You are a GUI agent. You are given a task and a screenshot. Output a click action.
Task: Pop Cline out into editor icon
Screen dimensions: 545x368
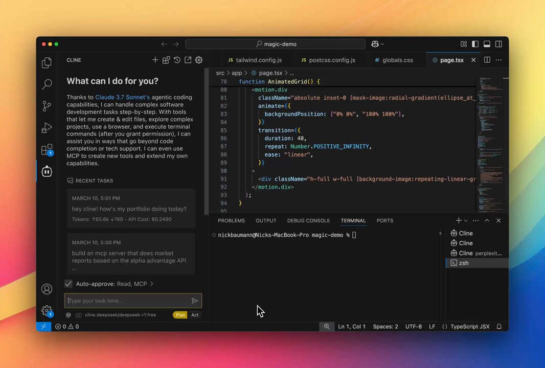[188, 60]
